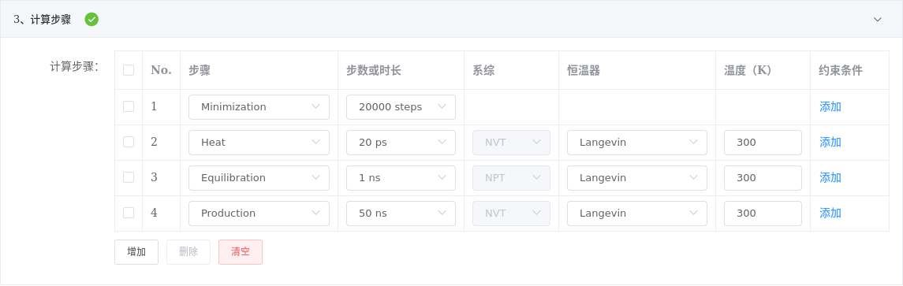This screenshot has width=903, height=286.
Task: Click the temperature field in Production row
Action: (x=763, y=213)
